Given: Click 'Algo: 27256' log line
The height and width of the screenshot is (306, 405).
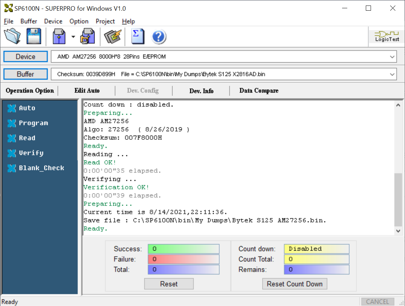Looking at the screenshot, I should tap(136, 129).
